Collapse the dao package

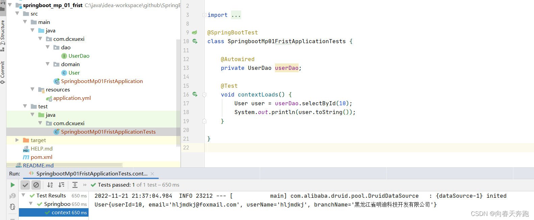[x=48, y=47]
